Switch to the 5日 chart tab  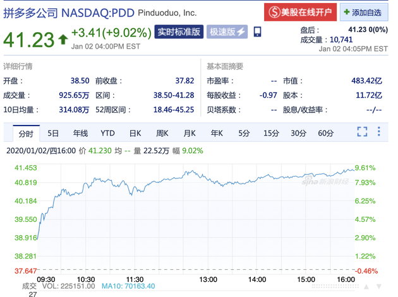[x=53, y=133]
